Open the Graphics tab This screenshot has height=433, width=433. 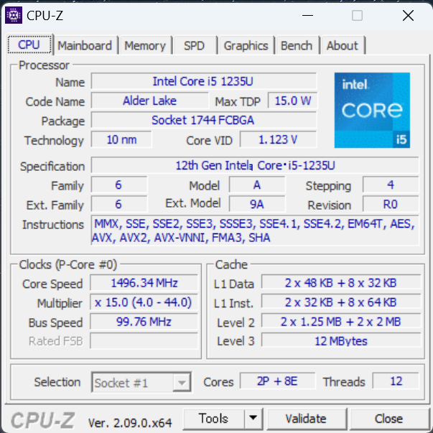pos(246,45)
